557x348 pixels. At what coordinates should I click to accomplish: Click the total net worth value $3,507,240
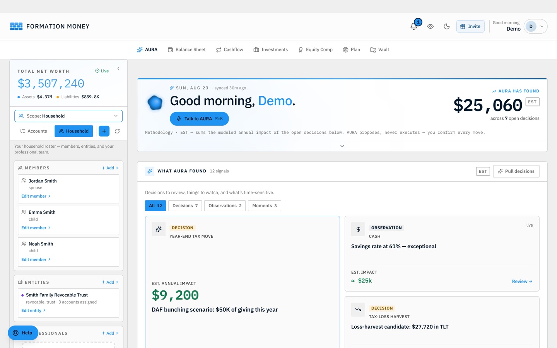(51, 84)
